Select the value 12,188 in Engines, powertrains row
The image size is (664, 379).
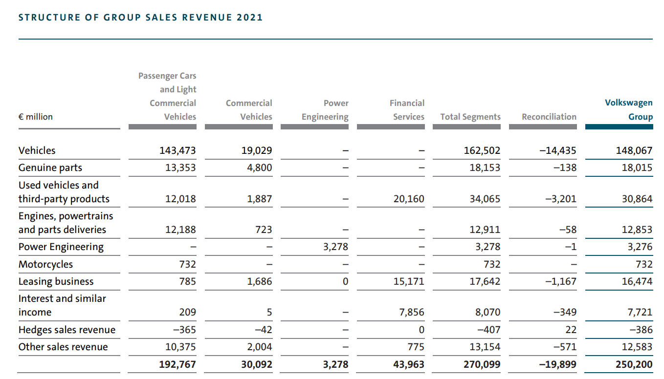(x=179, y=230)
